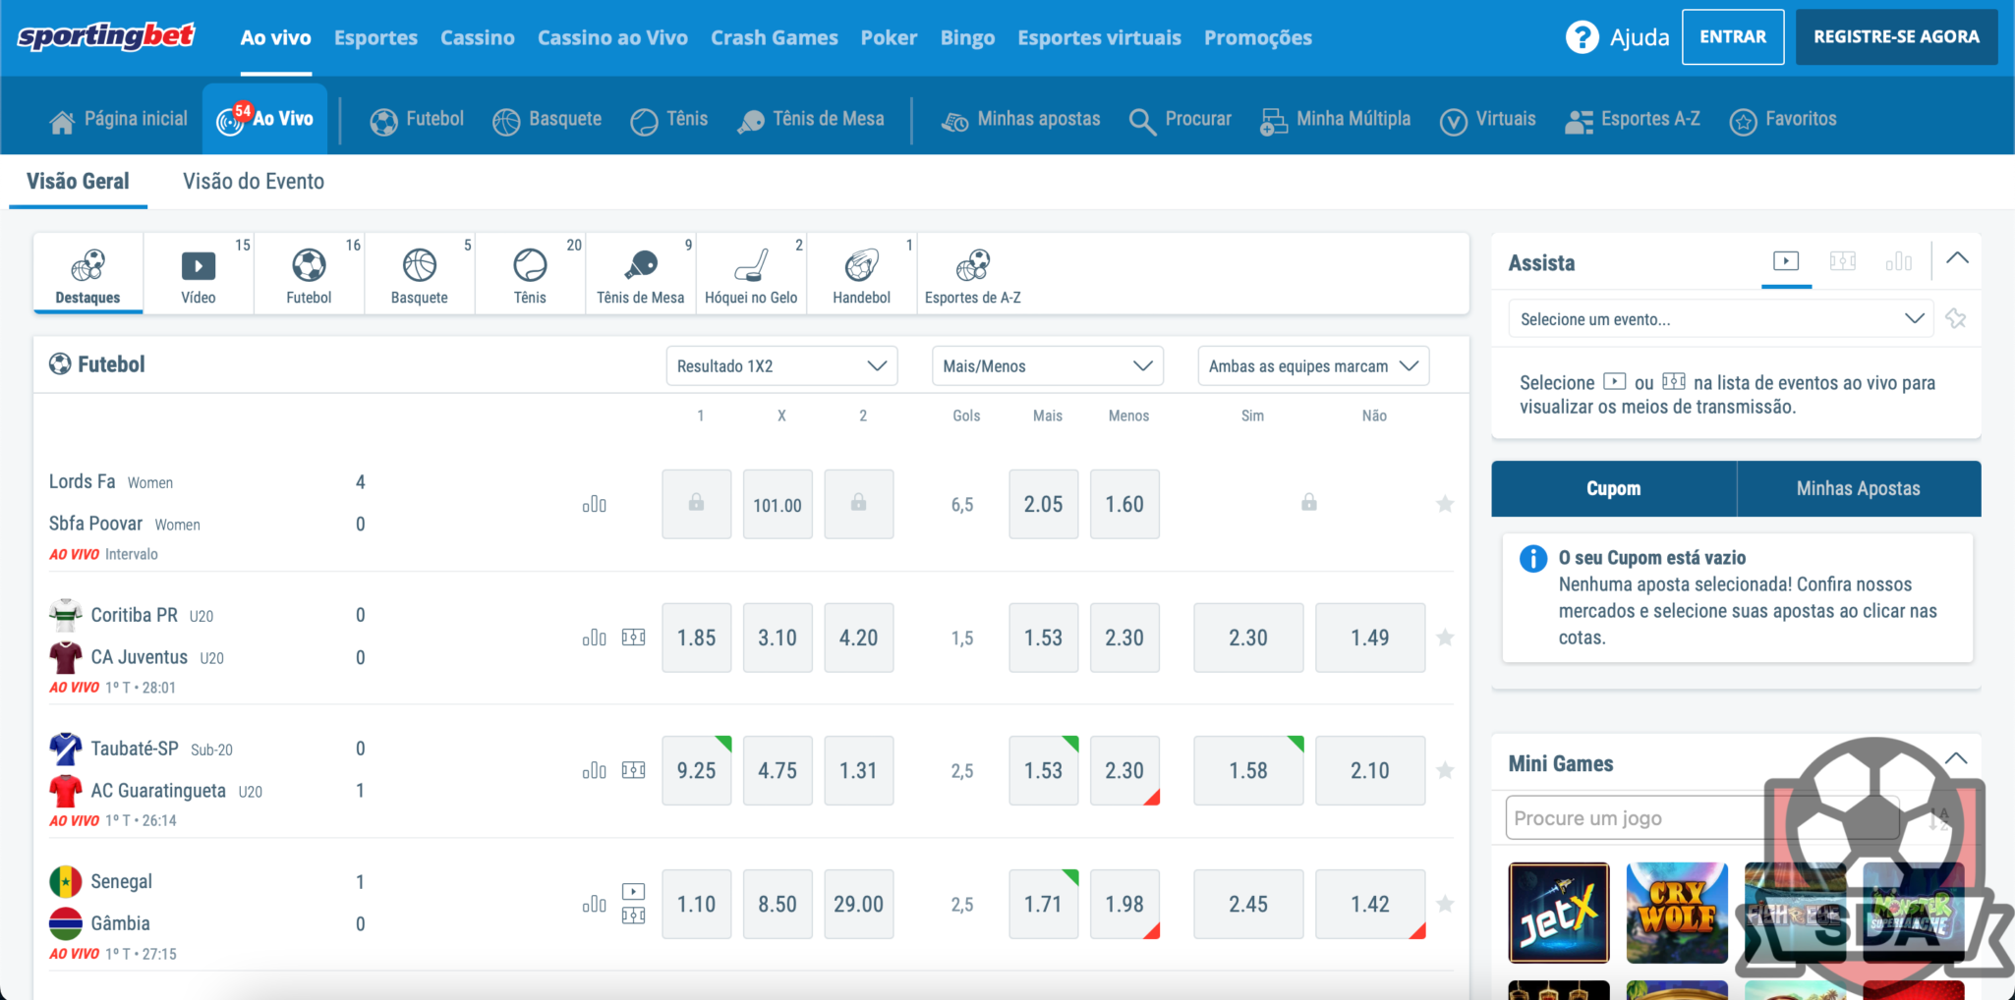Open the Minhas Apostas coupon tab
Image resolution: width=2015 pixels, height=1000 pixels.
tap(1858, 488)
